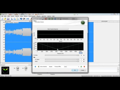Click the Pre-Delay ms value field
This screenshot has width=120, height=90.
[81, 55]
